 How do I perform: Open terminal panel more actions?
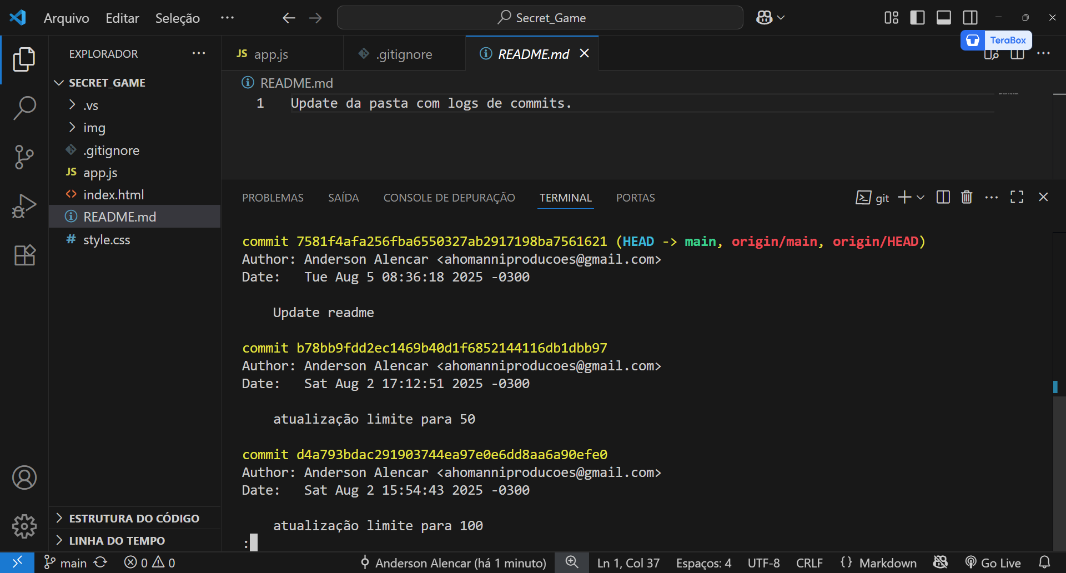coord(991,197)
